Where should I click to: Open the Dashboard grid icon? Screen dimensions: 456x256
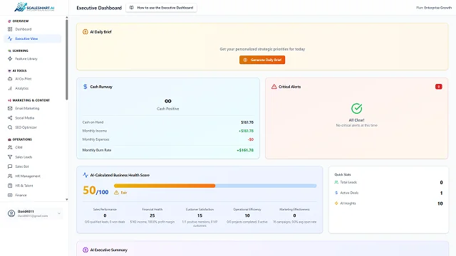click(10, 29)
